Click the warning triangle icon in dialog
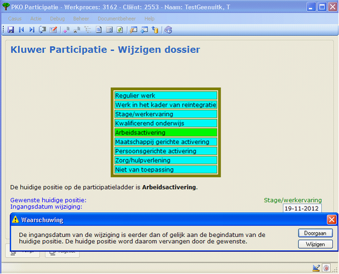 point(15,220)
